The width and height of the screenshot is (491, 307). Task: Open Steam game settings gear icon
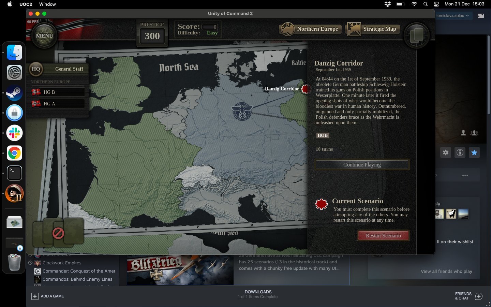(x=446, y=152)
